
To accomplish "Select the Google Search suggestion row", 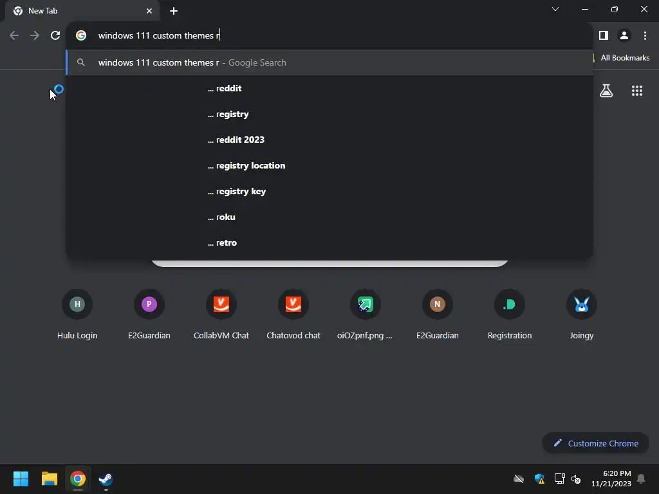I will (330, 62).
